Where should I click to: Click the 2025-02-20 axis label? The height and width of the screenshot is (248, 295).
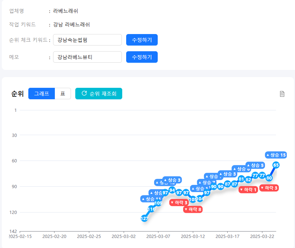(x=54, y=236)
